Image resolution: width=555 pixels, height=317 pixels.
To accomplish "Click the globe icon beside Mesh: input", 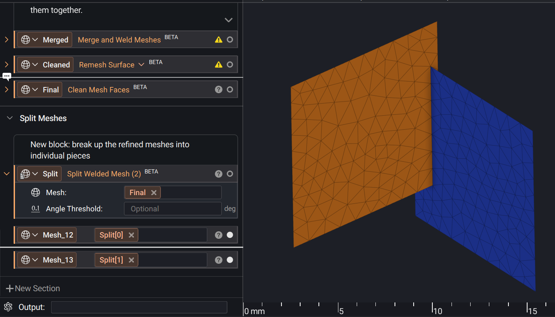I will (x=36, y=193).
